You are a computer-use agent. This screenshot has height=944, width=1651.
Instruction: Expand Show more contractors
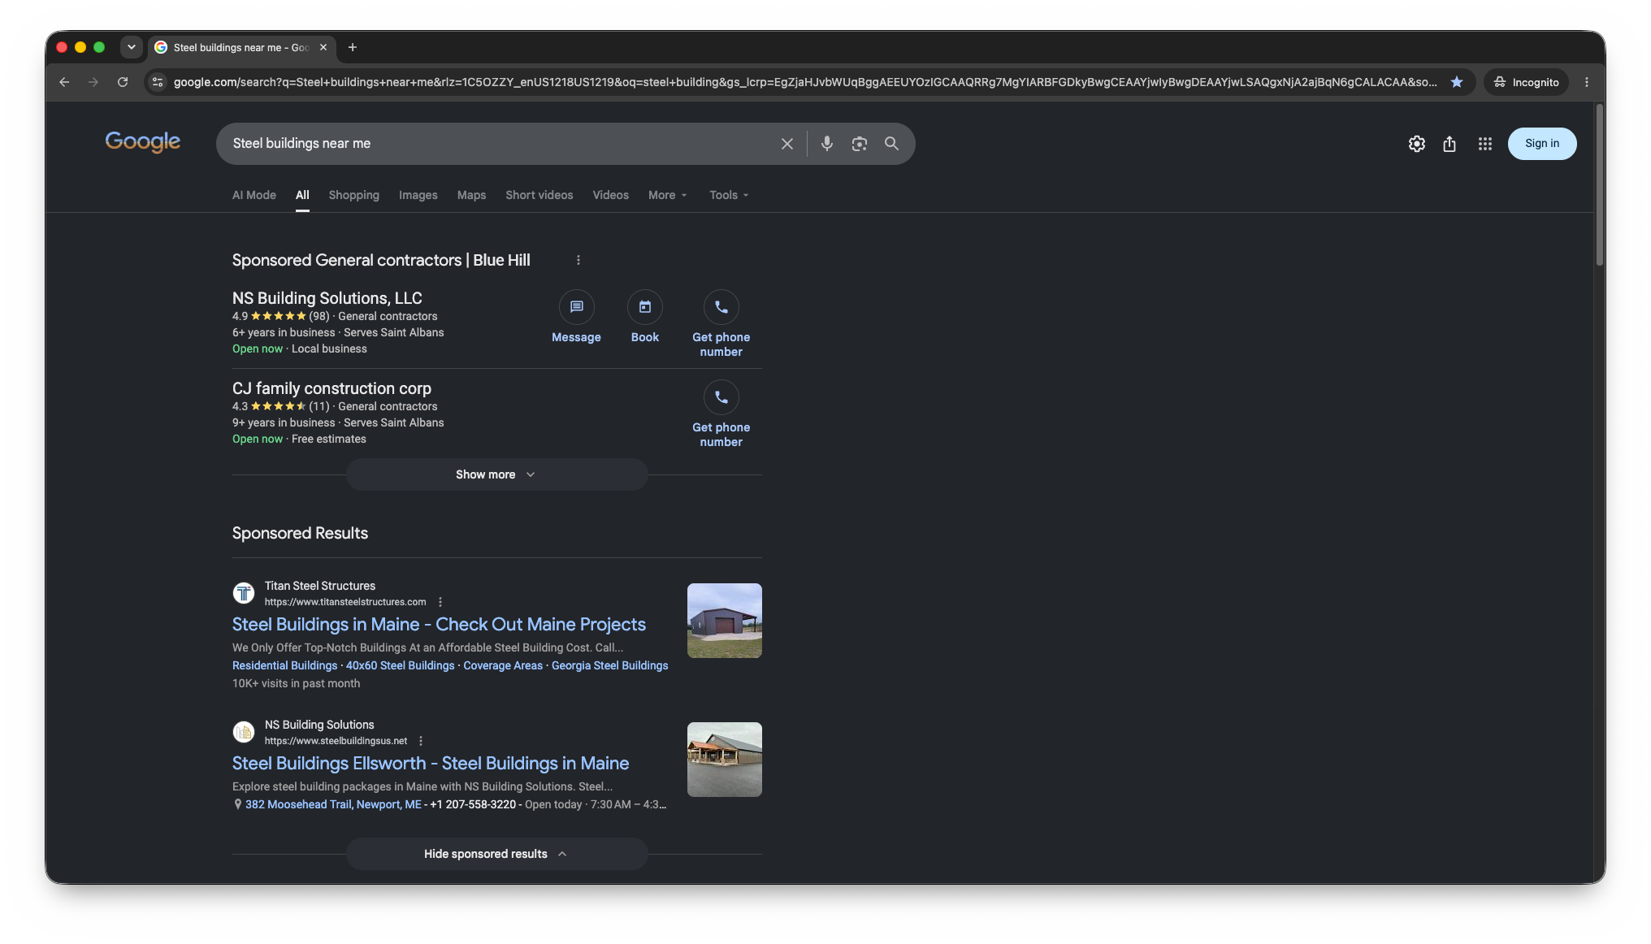pos(496,474)
